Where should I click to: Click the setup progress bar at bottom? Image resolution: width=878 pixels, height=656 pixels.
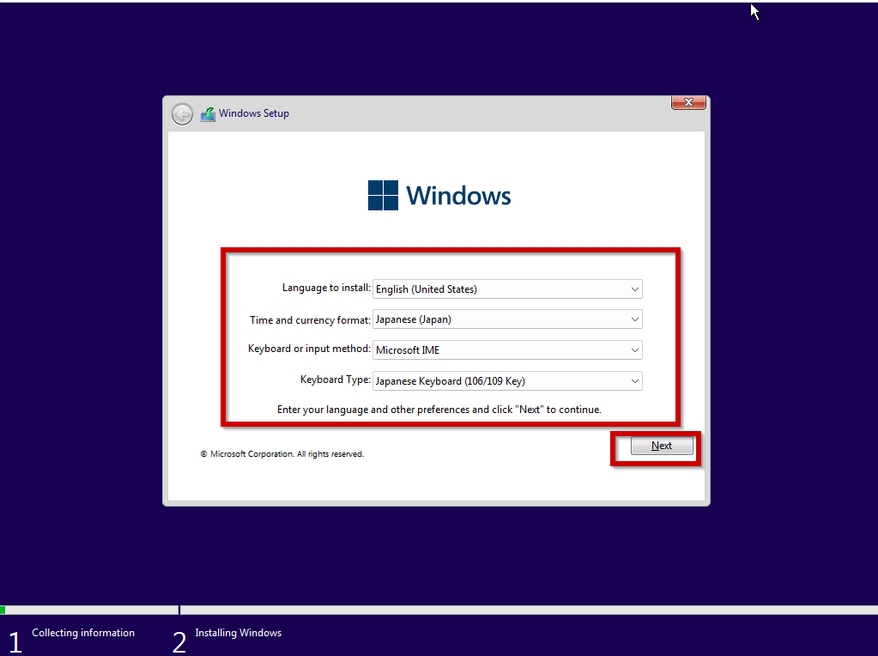[x=439, y=610]
